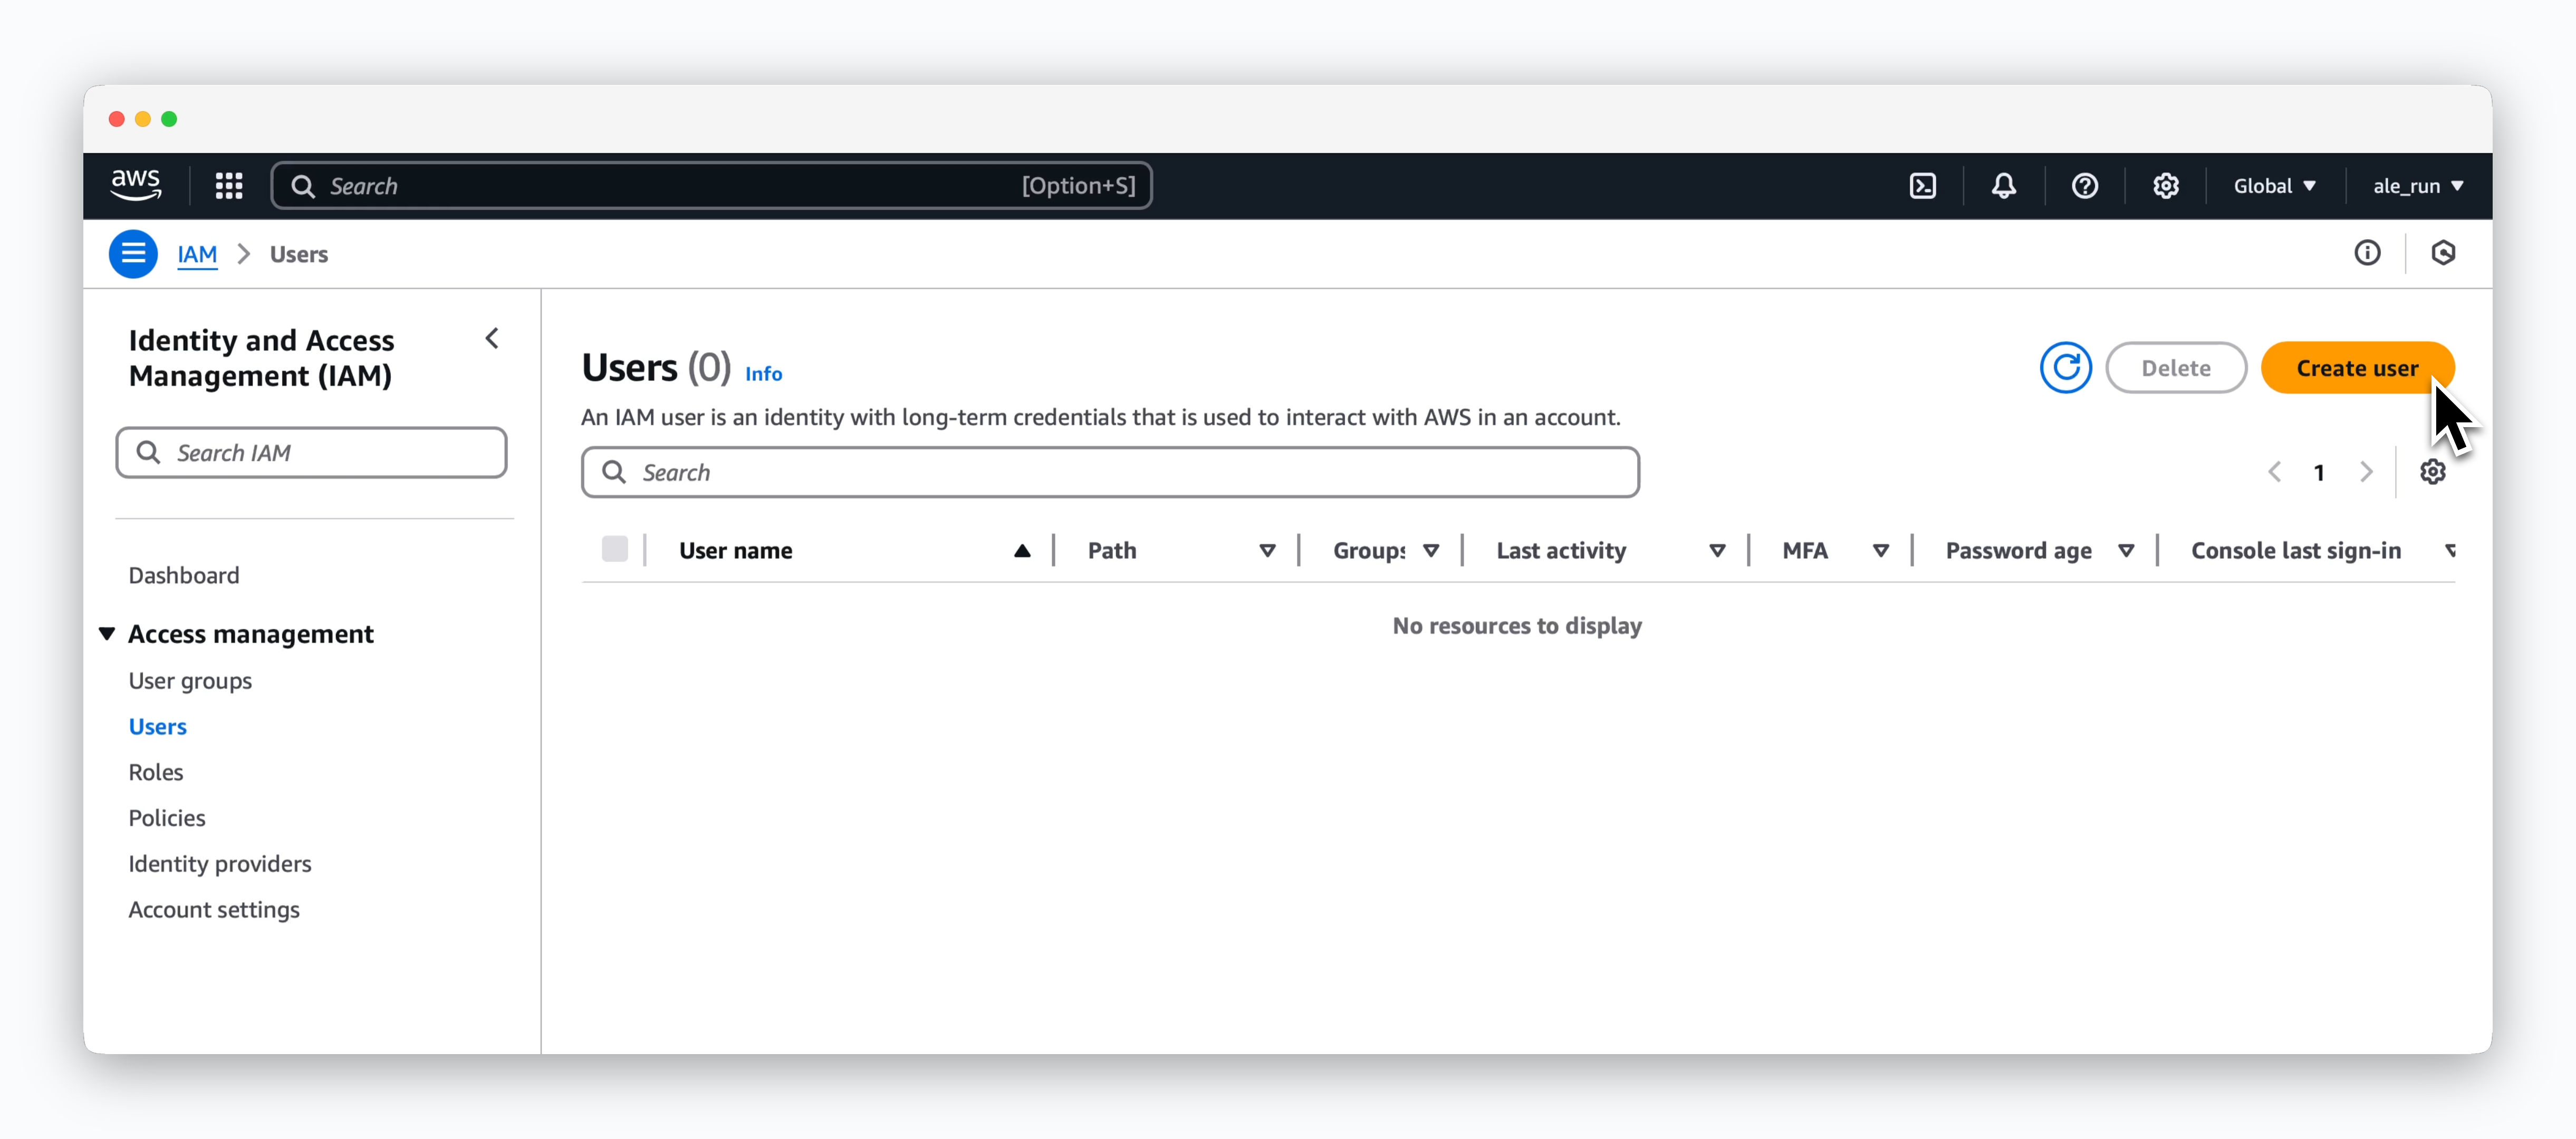Refresh the Users list
This screenshot has height=1139, width=2576.
[2065, 368]
